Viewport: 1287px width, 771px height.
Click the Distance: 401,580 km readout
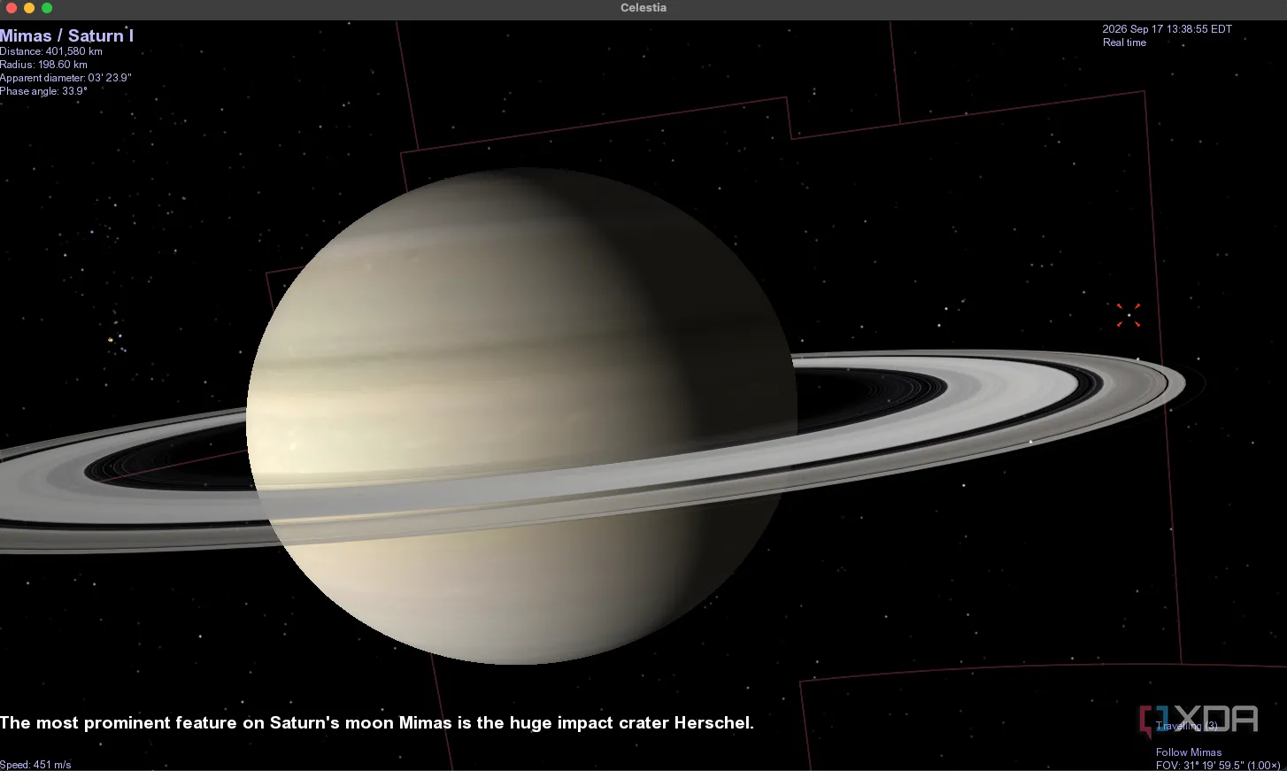point(51,51)
